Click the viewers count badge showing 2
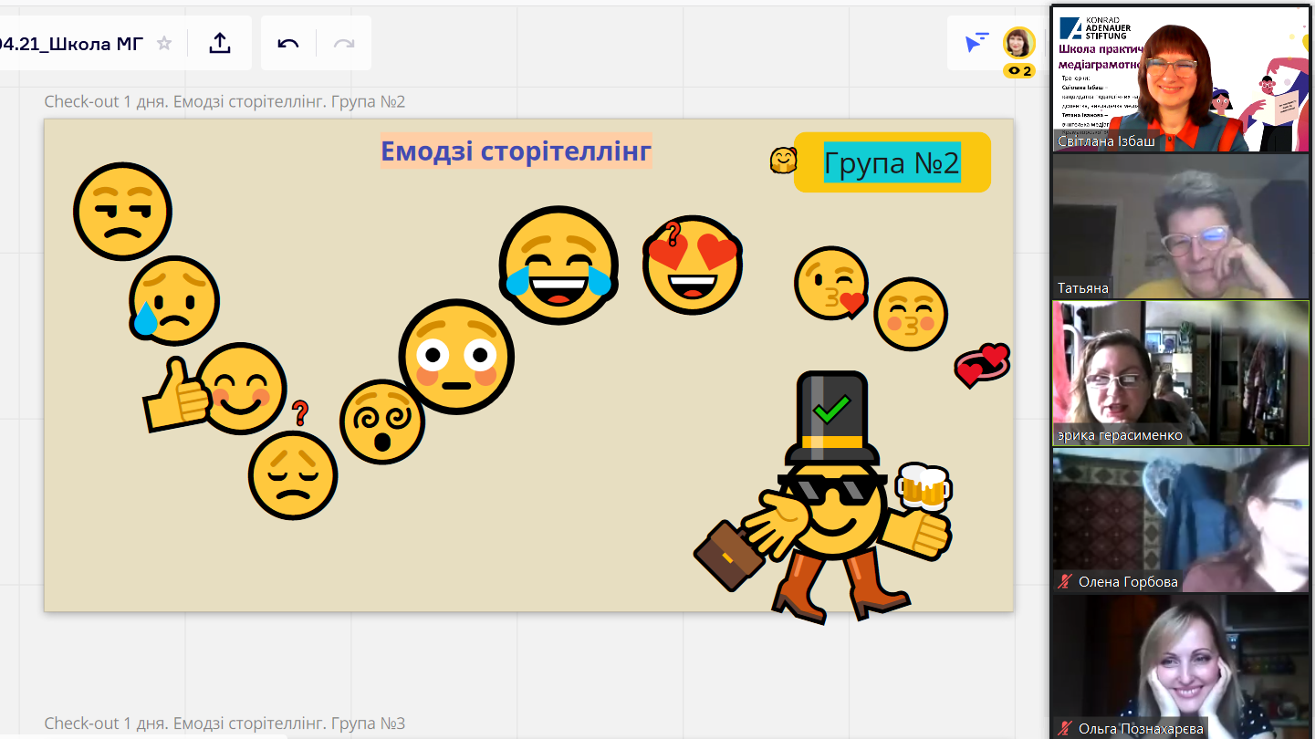 tap(1018, 71)
